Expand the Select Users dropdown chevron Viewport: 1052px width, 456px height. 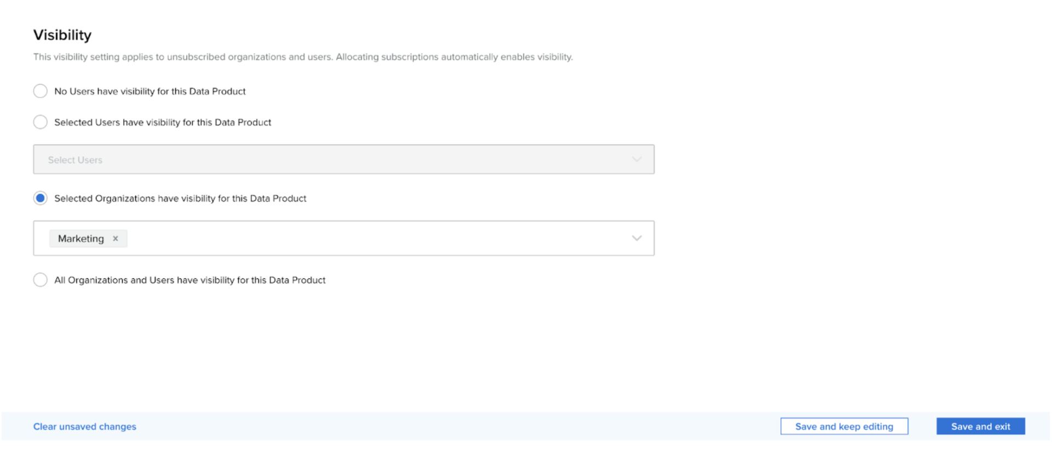click(636, 160)
